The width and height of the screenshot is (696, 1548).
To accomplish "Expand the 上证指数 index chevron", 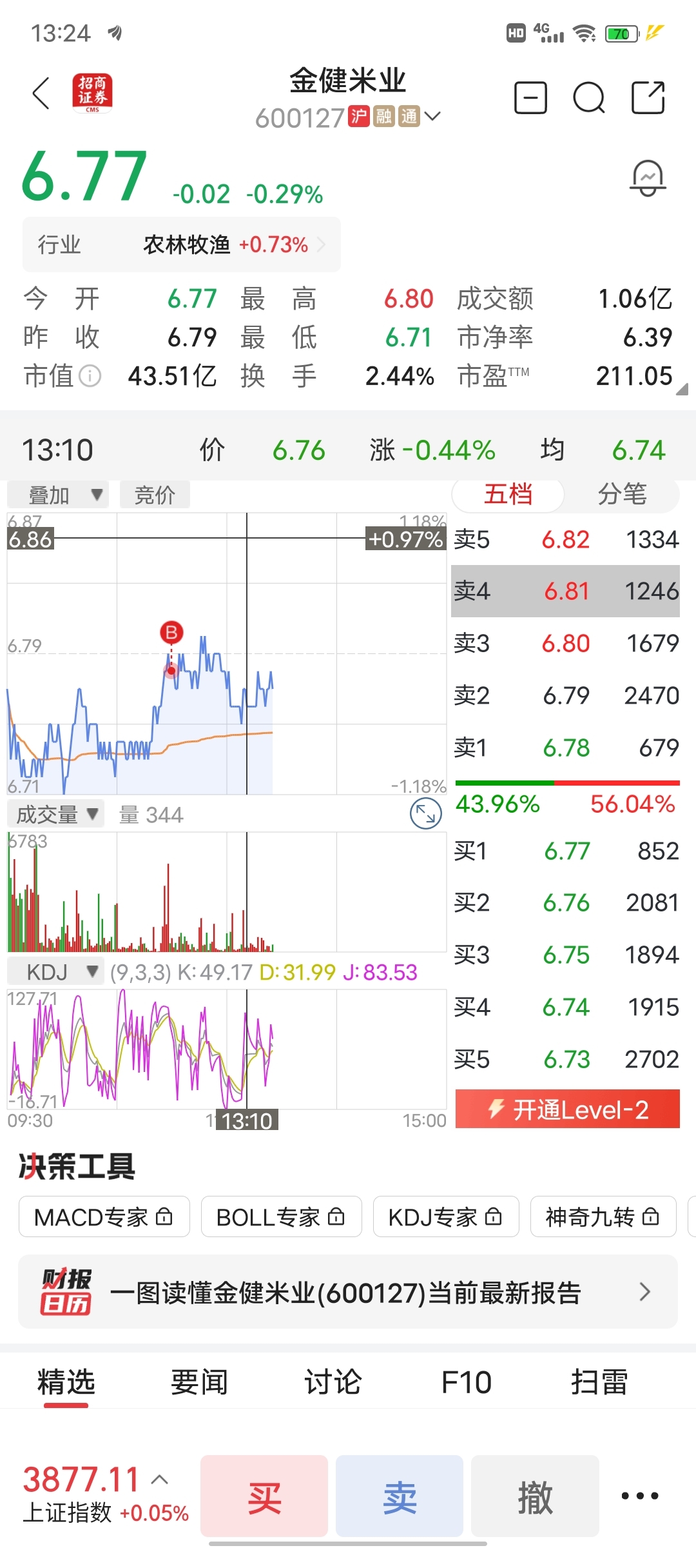I will 160,1479.
